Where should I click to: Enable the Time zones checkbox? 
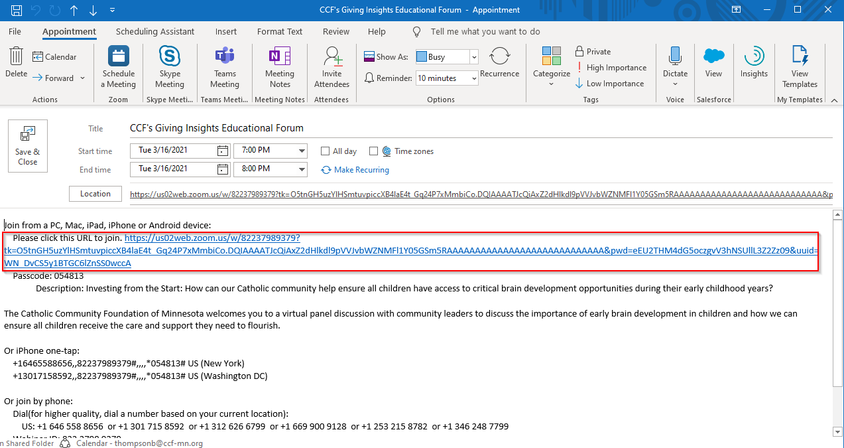[x=373, y=151]
